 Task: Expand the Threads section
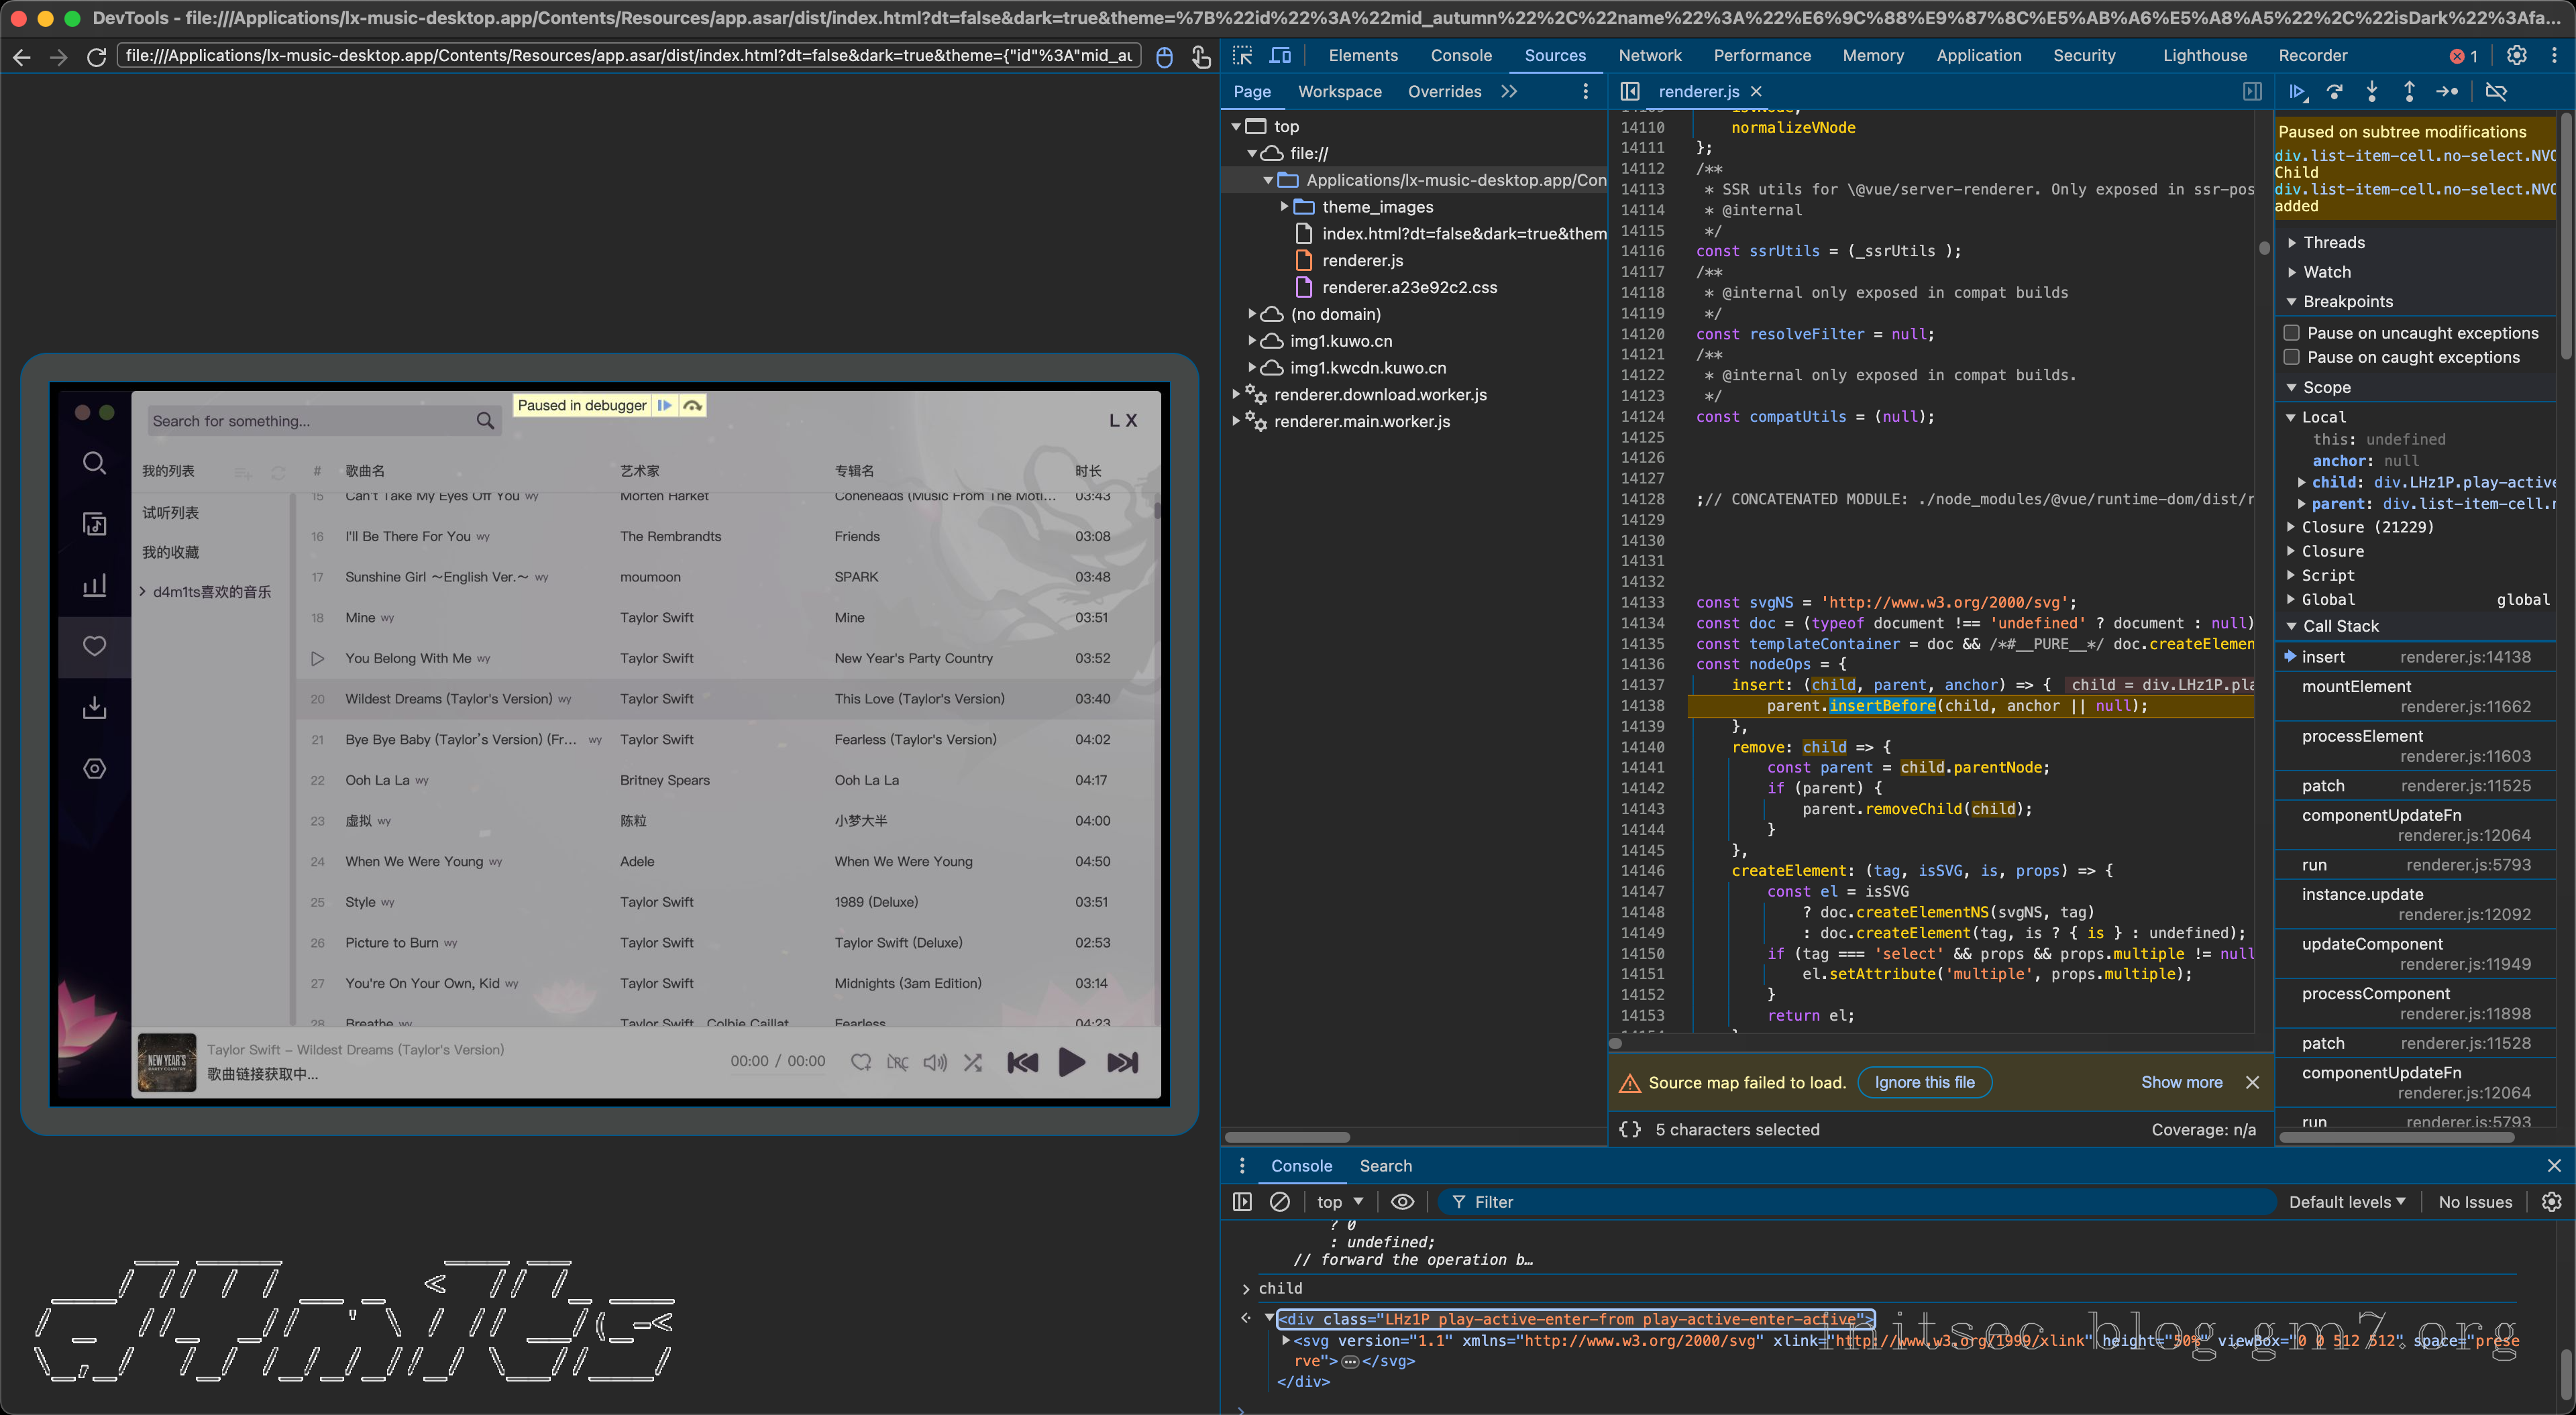2333,243
